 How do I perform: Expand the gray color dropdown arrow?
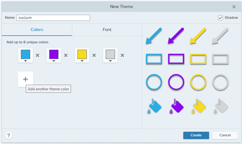click(110, 61)
